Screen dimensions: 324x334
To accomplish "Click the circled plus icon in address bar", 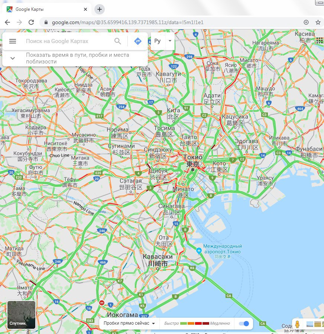I will 306,22.
